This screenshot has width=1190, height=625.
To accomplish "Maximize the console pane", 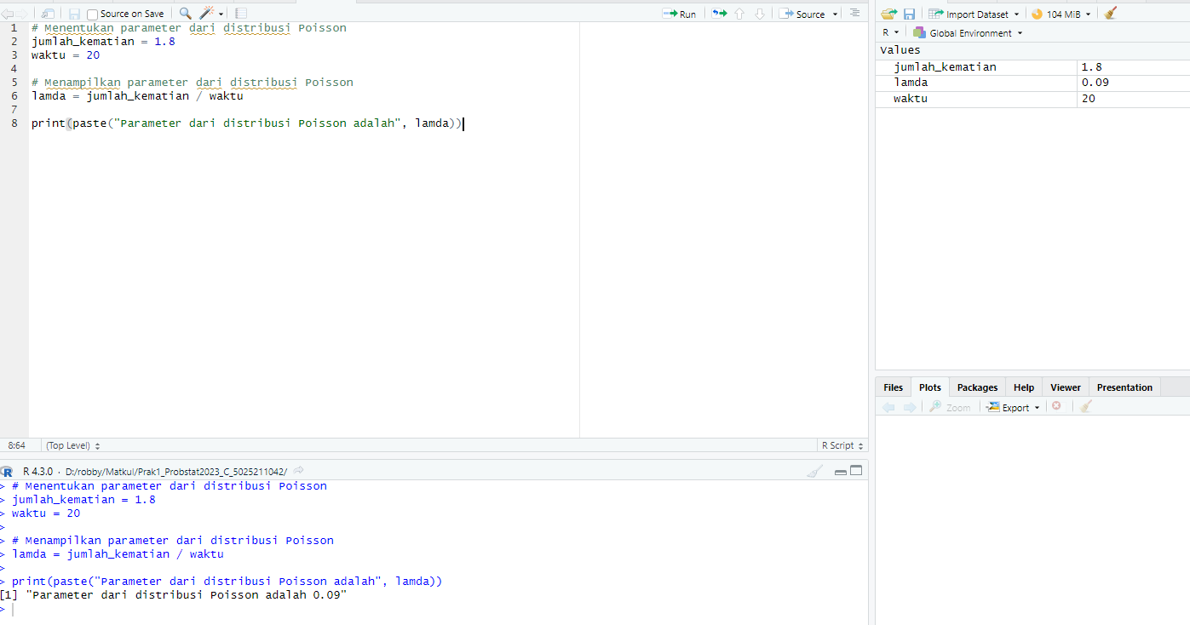I will pos(856,471).
